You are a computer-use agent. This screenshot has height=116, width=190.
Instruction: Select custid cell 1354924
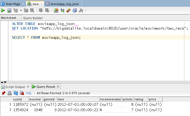pyautogui.click(x=20, y=110)
